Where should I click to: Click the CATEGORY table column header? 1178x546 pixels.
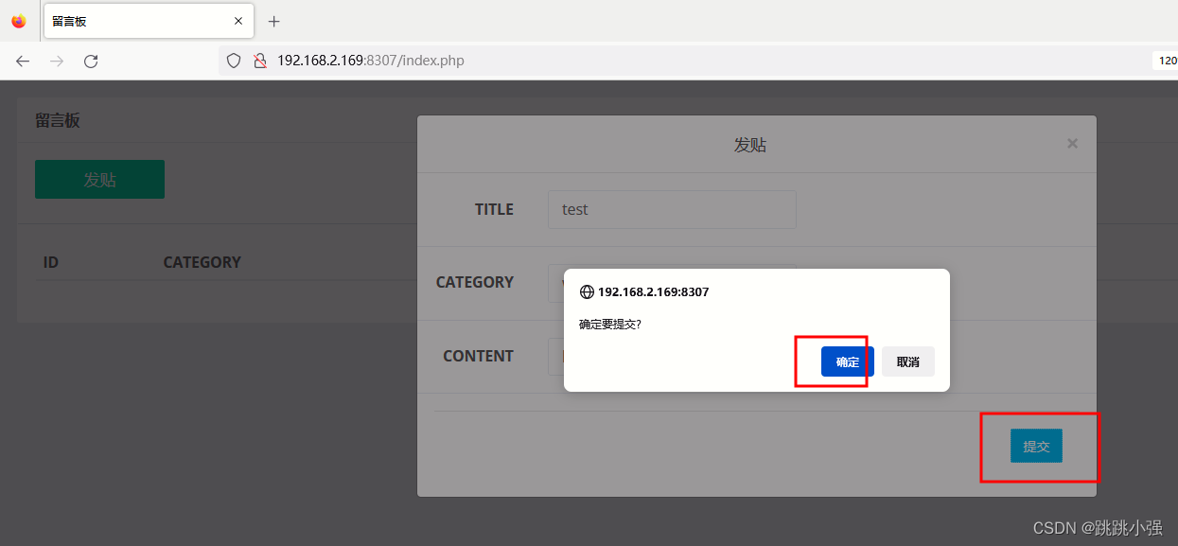coord(202,262)
